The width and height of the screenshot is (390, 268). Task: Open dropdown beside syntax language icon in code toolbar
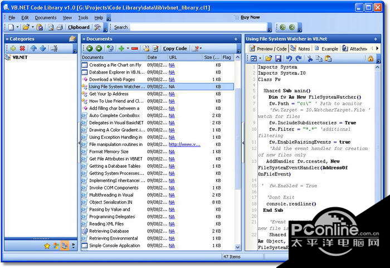(x=260, y=59)
